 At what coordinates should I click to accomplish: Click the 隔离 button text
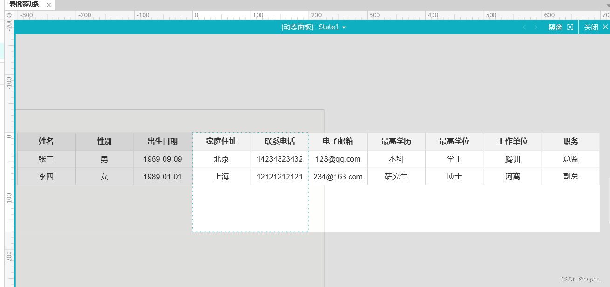[x=555, y=27]
